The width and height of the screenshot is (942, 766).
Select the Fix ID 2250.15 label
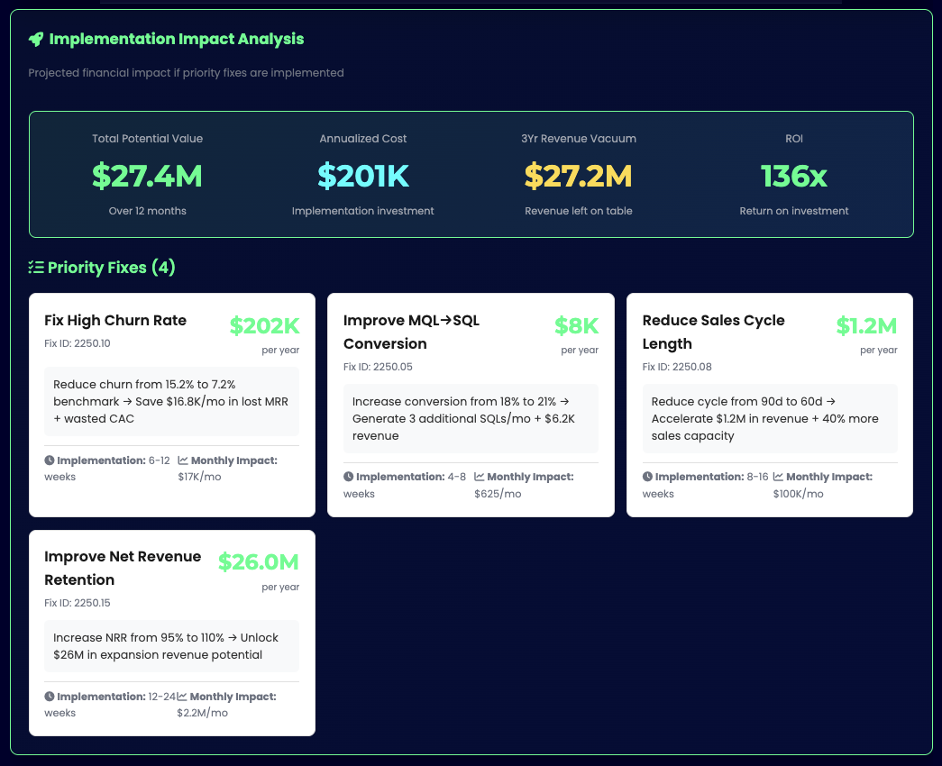point(78,603)
